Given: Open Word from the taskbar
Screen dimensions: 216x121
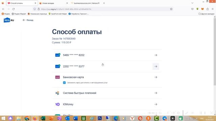Looking at the screenshot, I should tap(75, 118).
